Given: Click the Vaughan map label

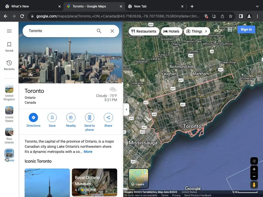Looking at the screenshot, I should click(x=168, y=74).
